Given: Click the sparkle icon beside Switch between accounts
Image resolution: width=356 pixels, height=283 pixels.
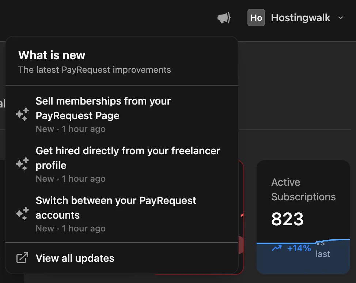Looking at the screenshot, I should (x=22, y=214).
